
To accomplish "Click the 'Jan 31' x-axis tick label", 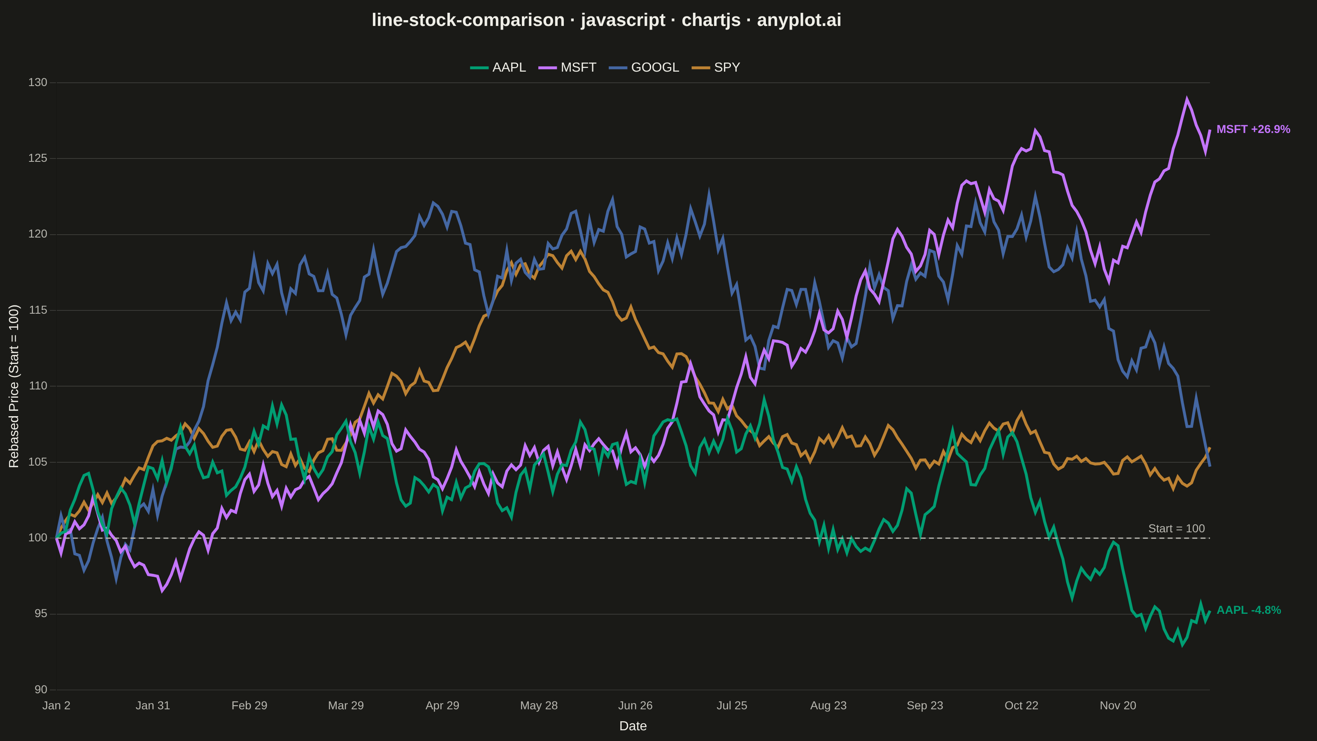I will coord(153,706).
